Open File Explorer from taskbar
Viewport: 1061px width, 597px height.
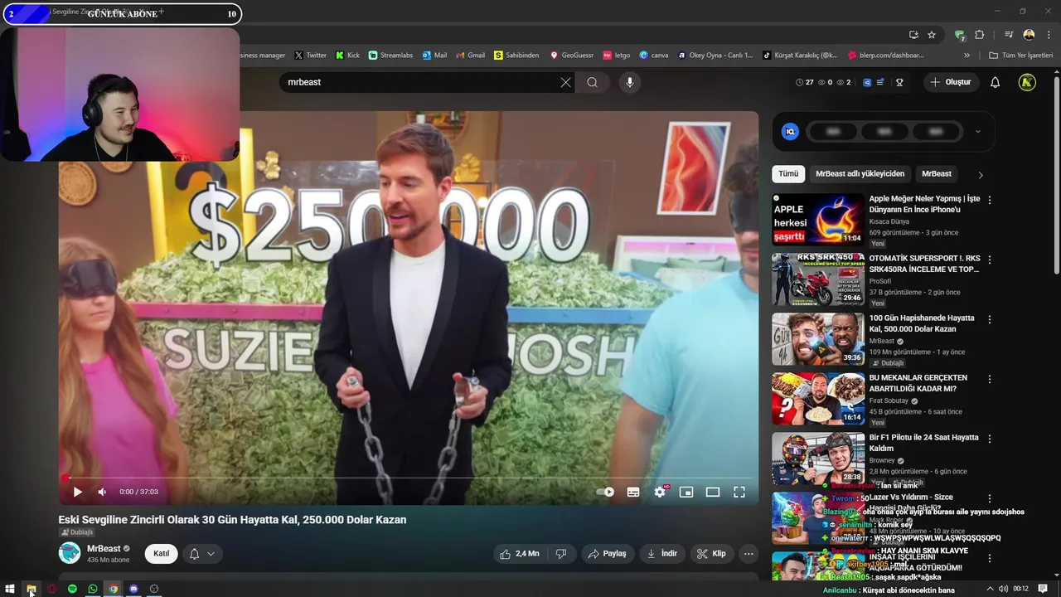pos(31,589)
